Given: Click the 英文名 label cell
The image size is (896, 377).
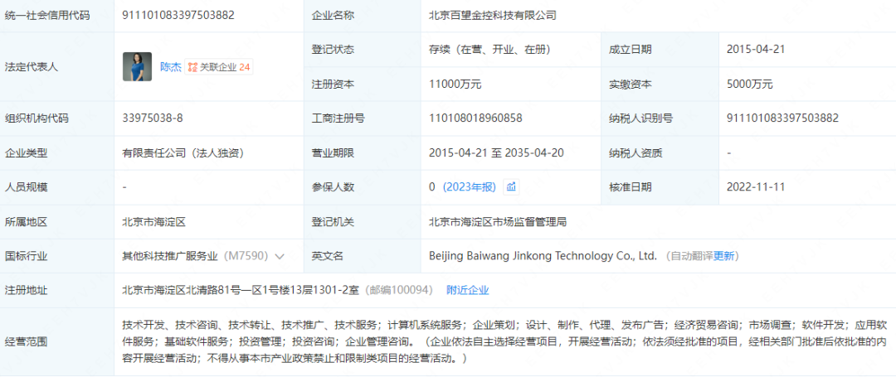Looking at the screenshot, I should coord(363,256).
